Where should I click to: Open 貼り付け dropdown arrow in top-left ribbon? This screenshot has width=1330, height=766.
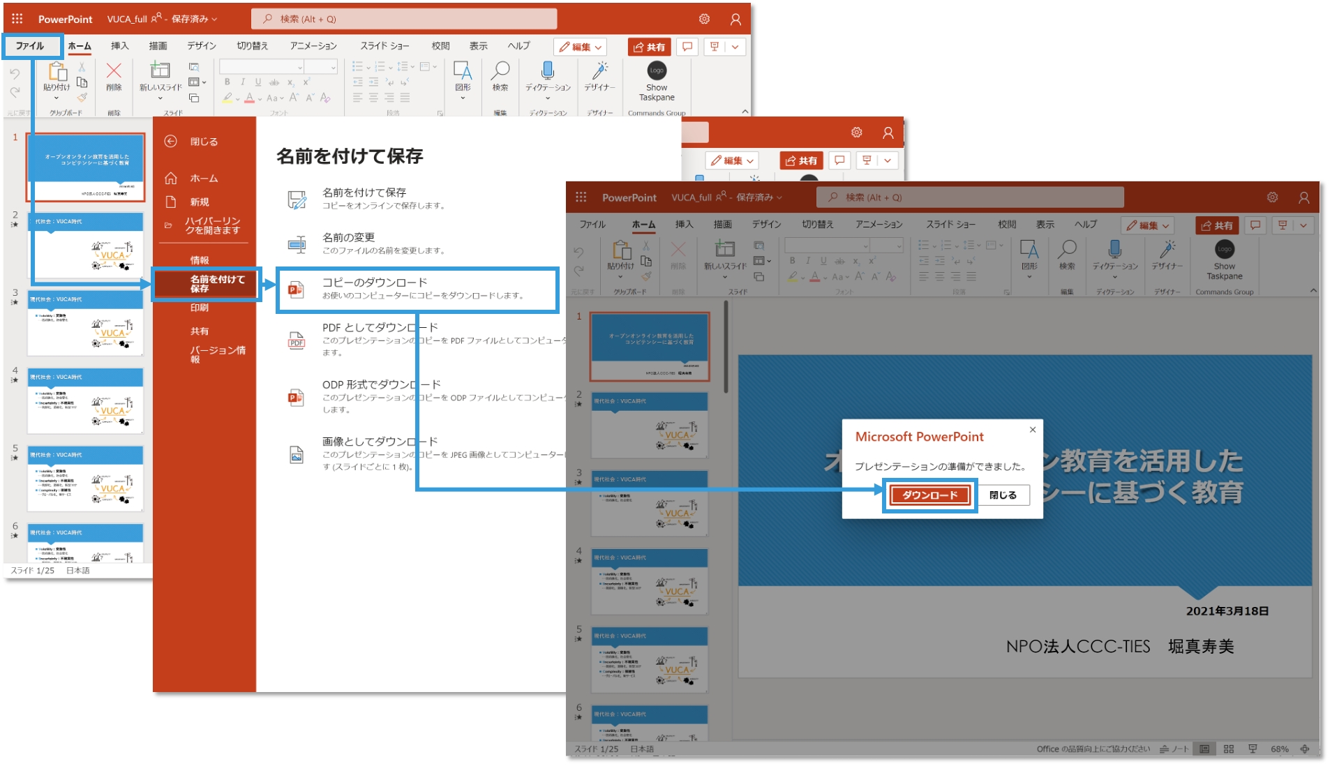tap(57, 98)
